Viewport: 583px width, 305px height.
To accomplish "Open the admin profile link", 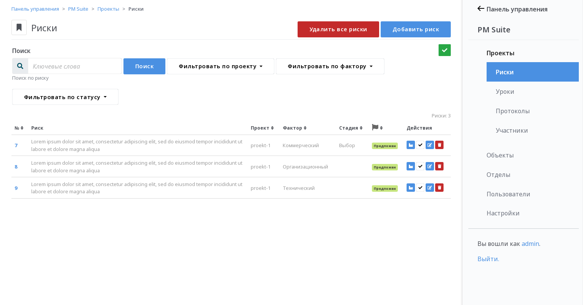I will click(530, 244).
